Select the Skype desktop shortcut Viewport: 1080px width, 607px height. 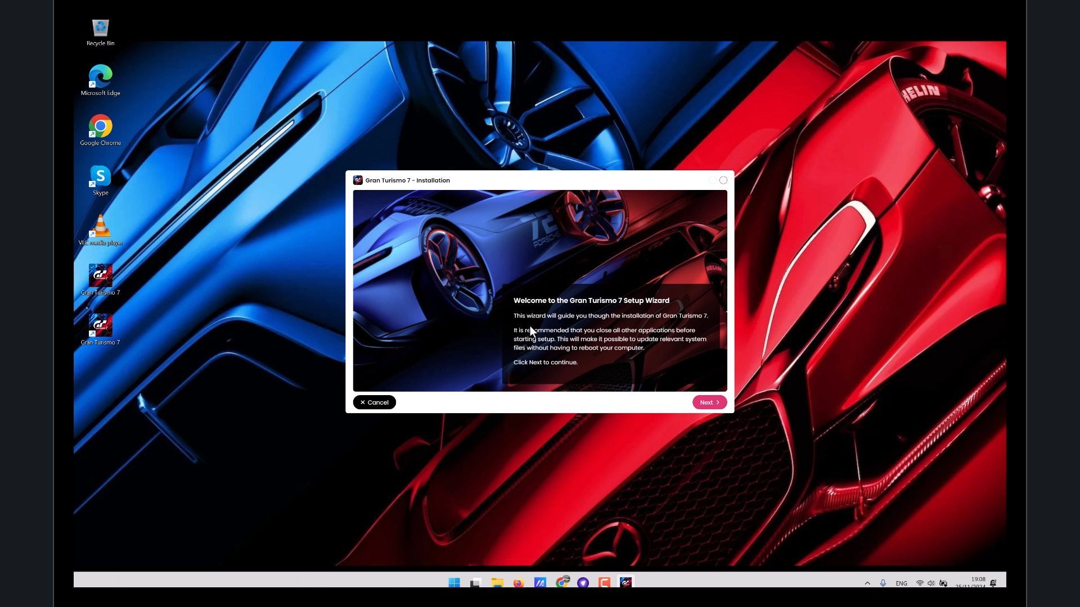point(100,180)
